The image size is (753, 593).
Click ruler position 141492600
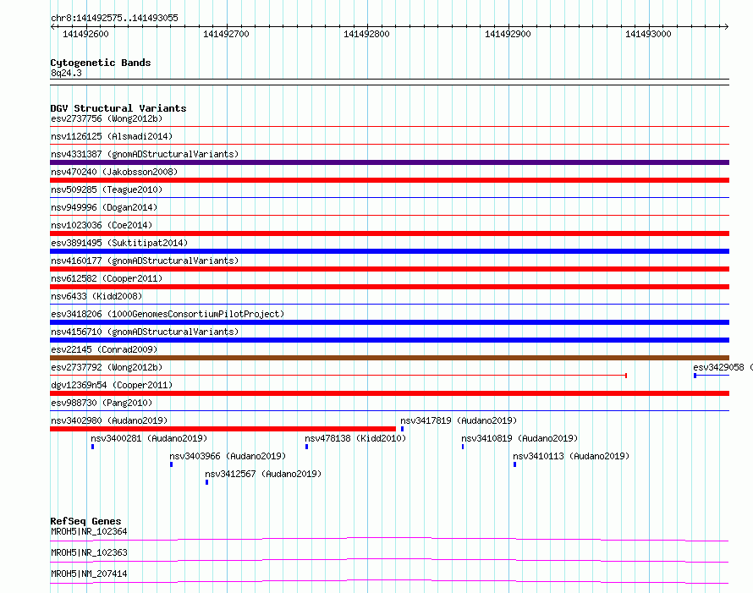point(85,34)
